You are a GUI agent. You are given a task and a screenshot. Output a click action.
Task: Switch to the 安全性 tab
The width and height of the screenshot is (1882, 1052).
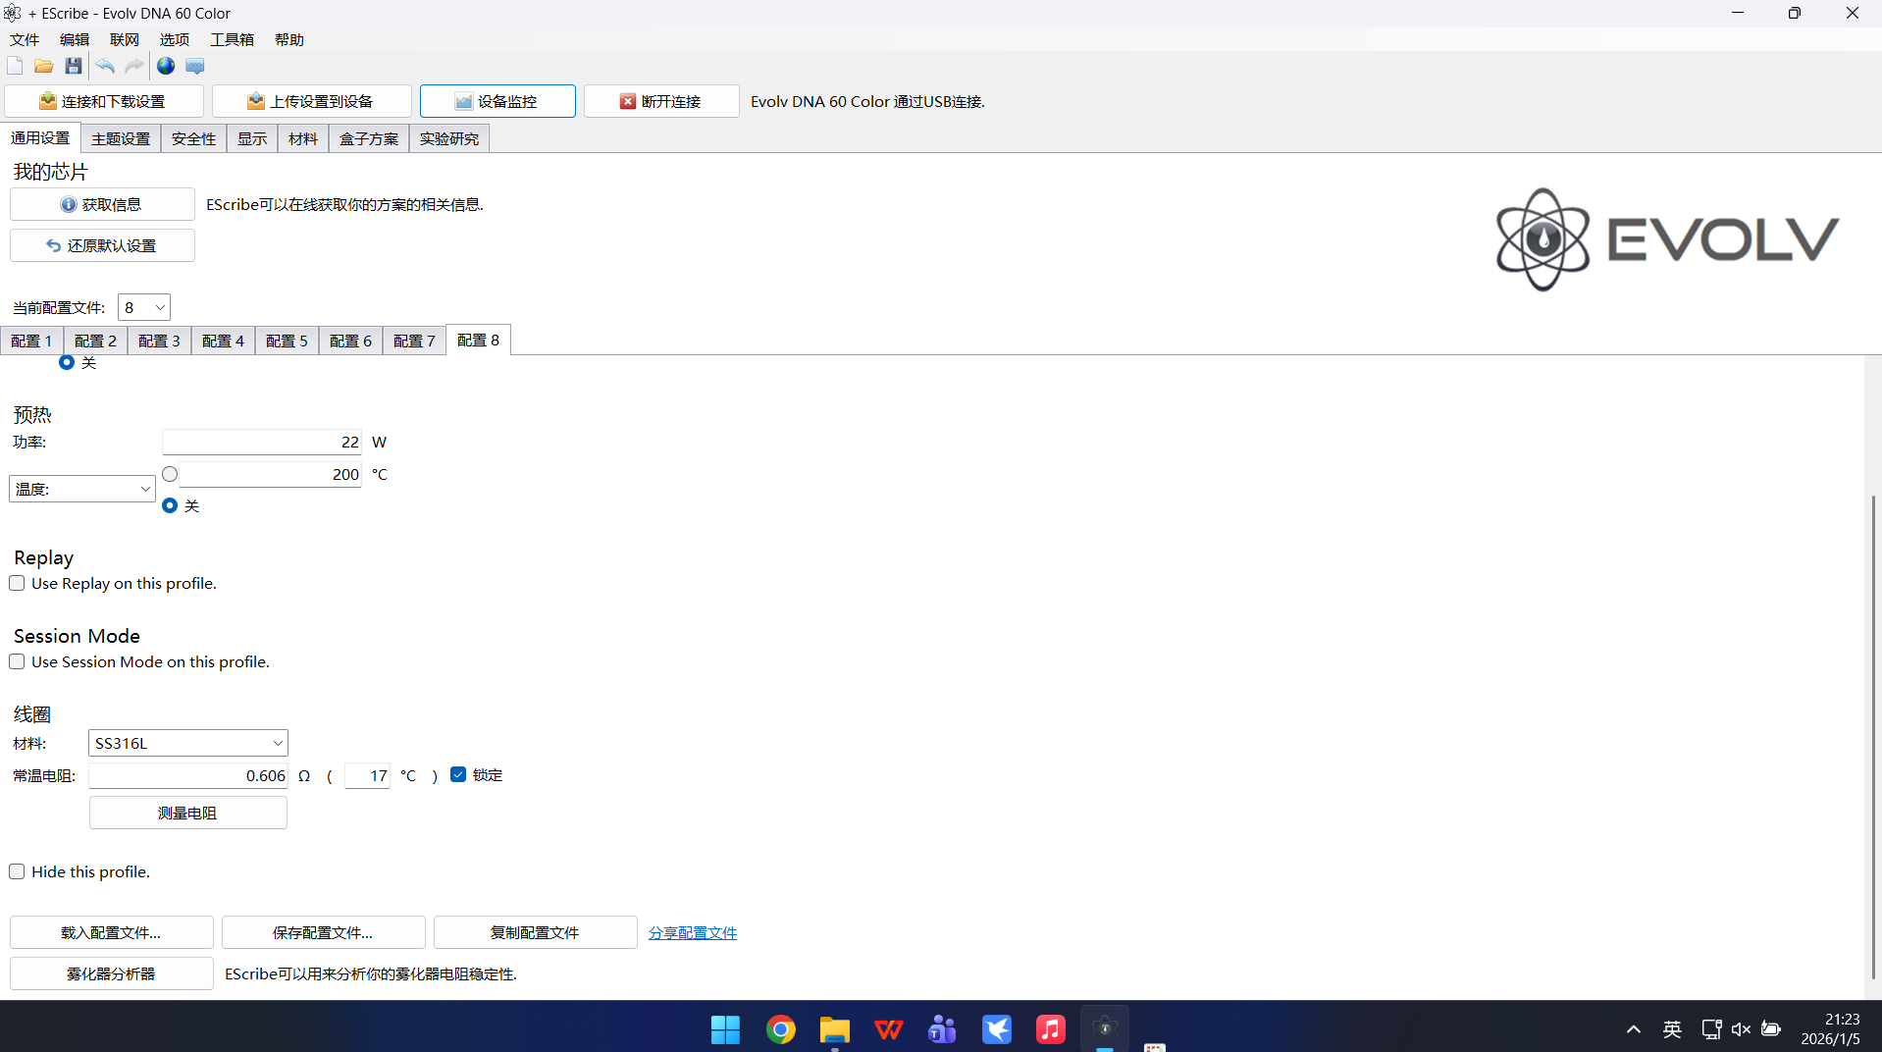point(193,138)
